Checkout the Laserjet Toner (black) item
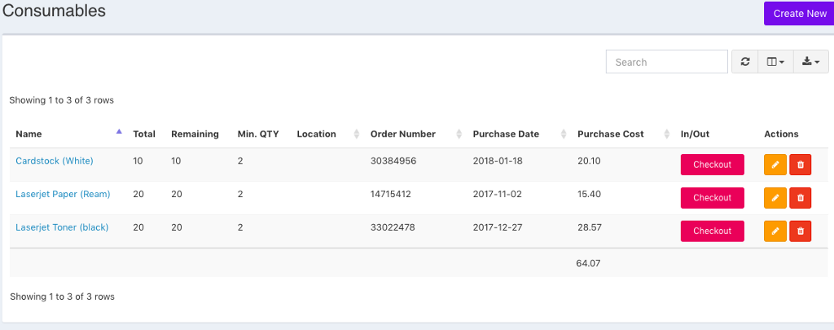 (712, 231)
